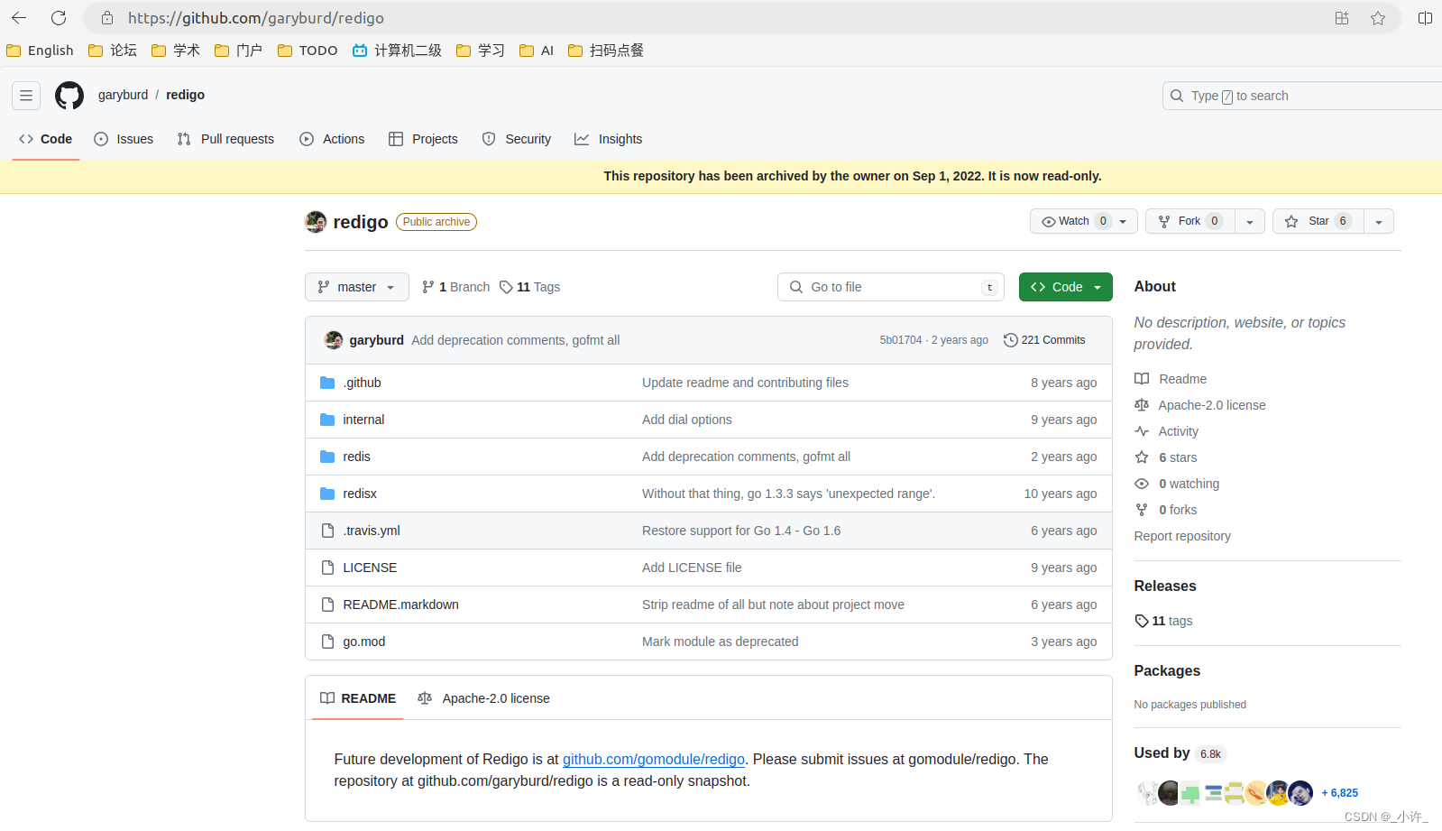Image resolution: width=1442 pixels, height=831 pixels.
Task: Open commit hash 5b01704
Action: point(901,340)
